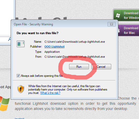Click the Windows logo on green download button
The image size is (139, 119).
[x=118, y=16]
